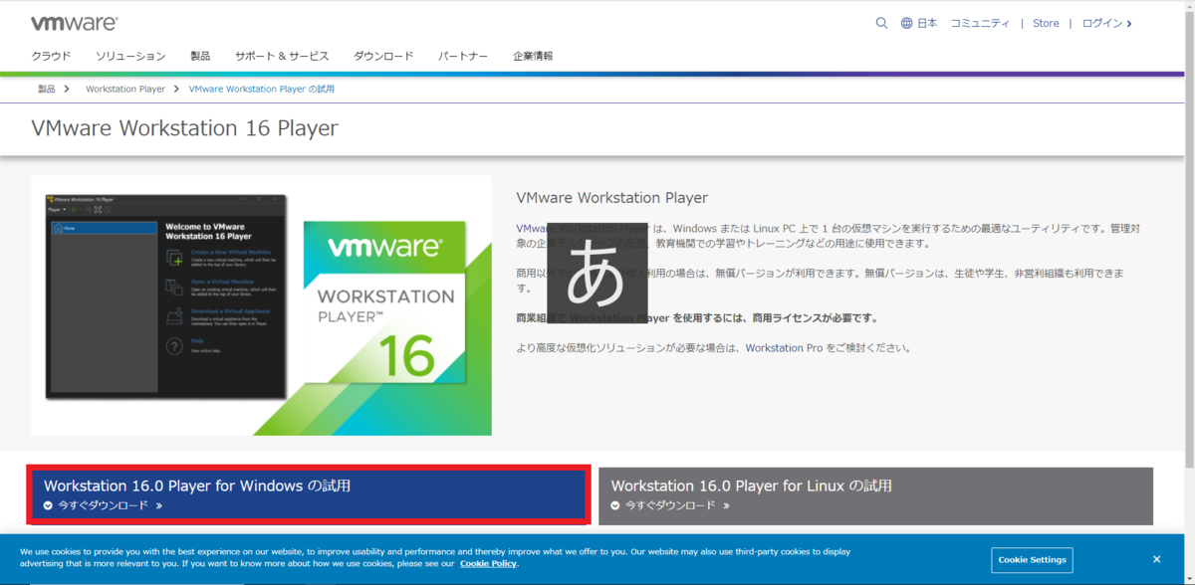Click the 製品 breadcrumb
The width and height of the screenshot is (1195, 585).
pos(47,89)
